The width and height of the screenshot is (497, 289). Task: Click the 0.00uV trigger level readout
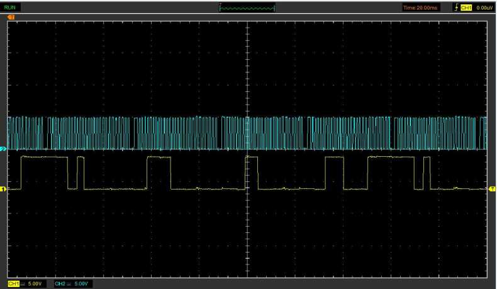pyautogui.click(x=484, y=8)
